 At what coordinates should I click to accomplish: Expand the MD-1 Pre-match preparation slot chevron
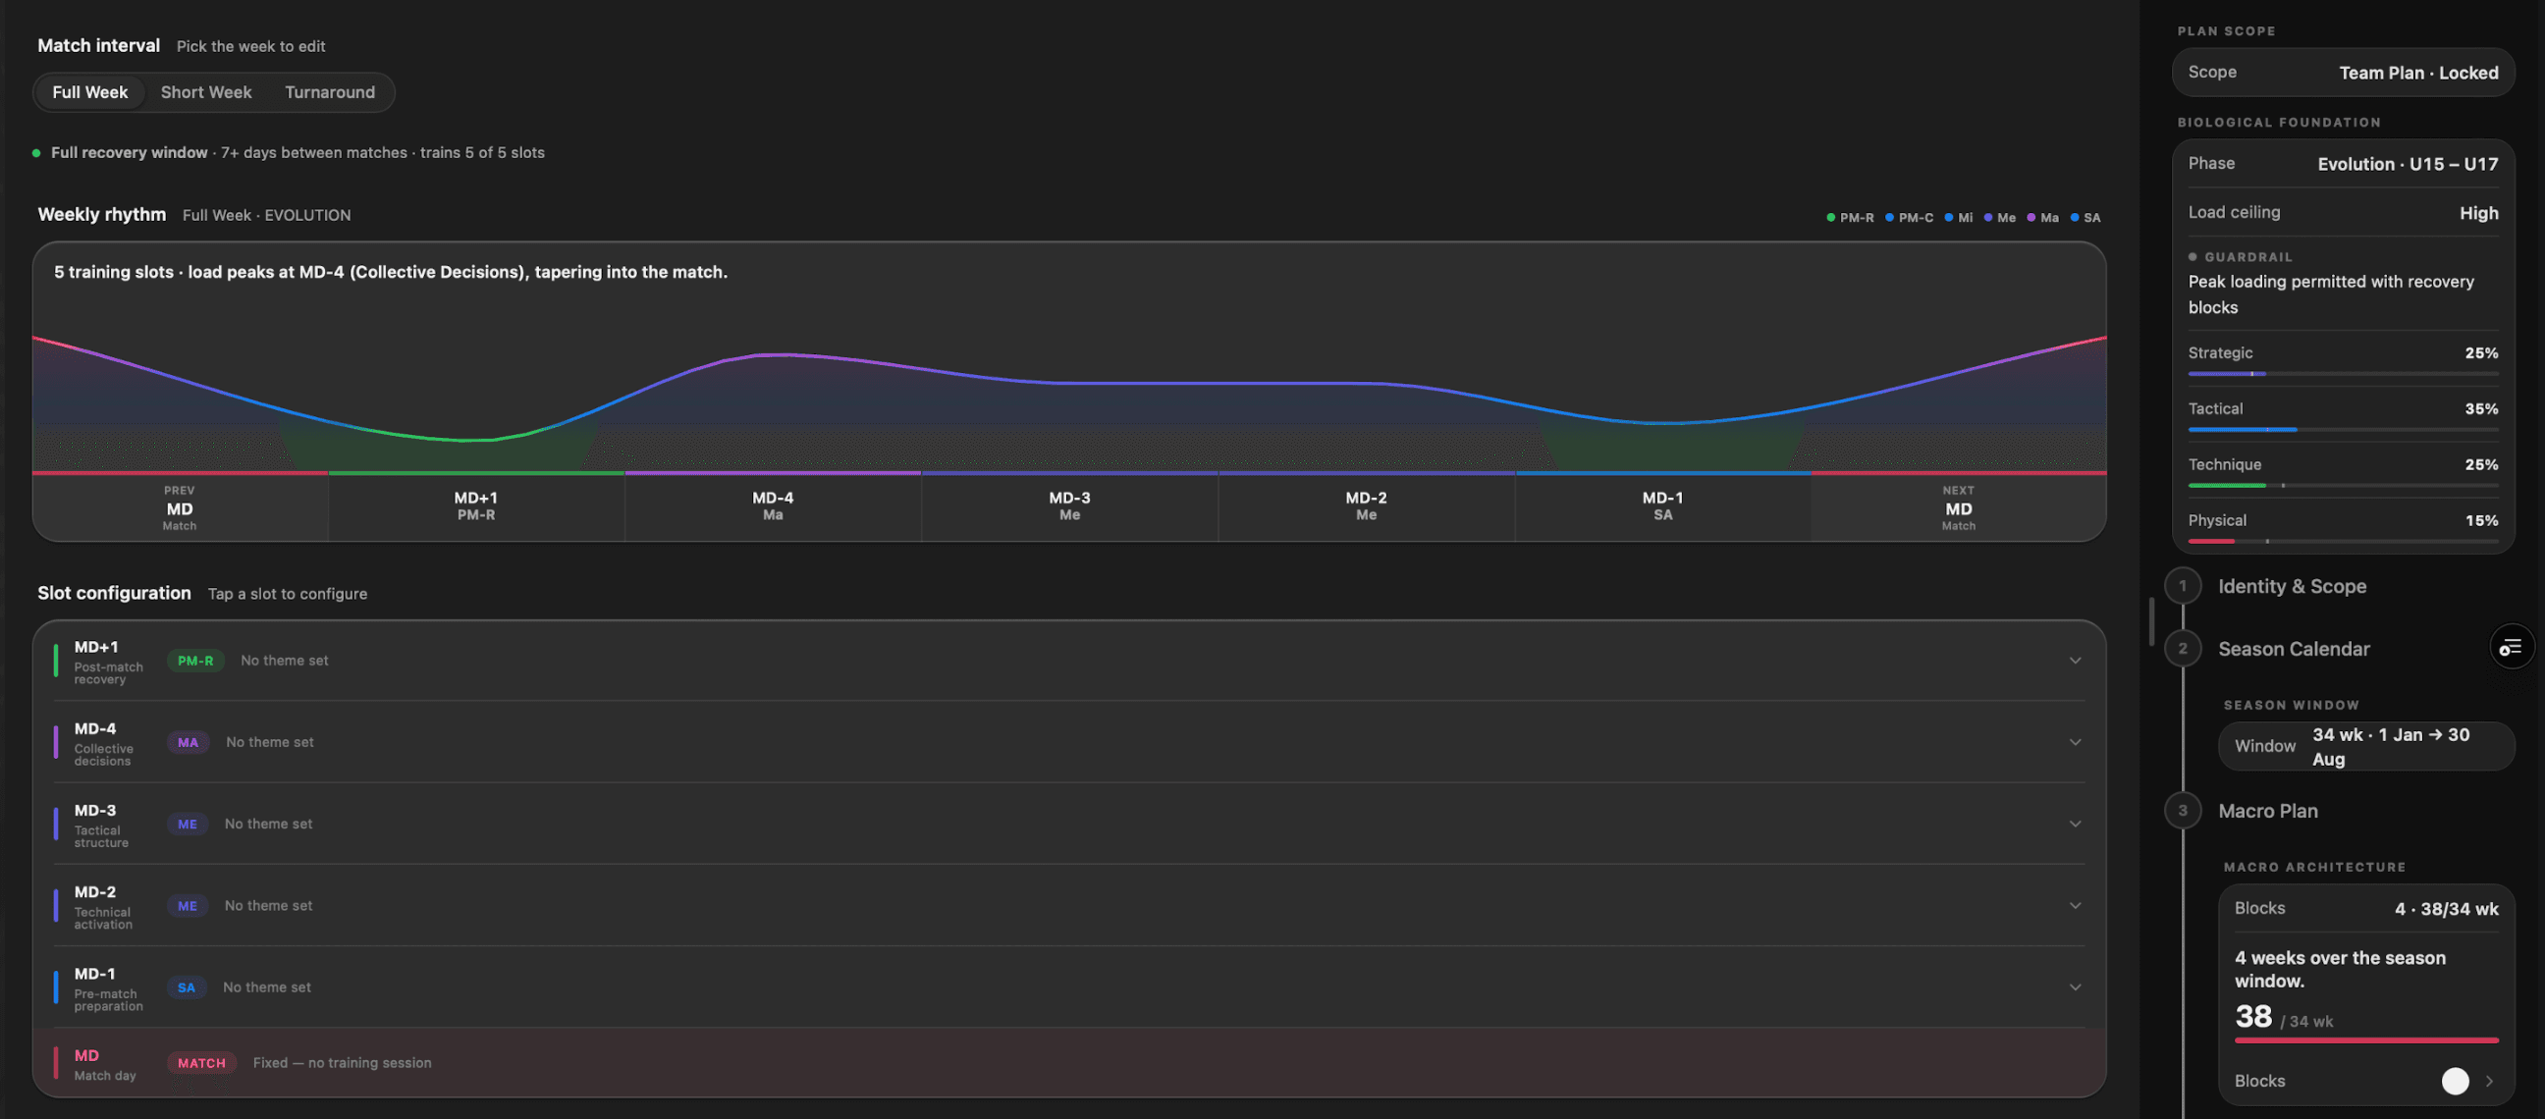click(2075, 987)
